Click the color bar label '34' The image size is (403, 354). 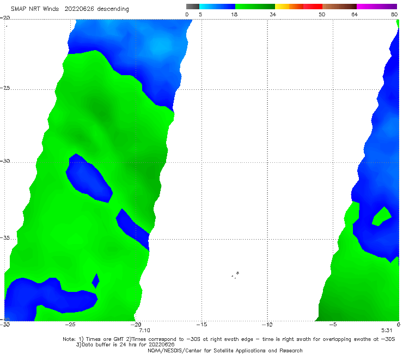[273, 14]
